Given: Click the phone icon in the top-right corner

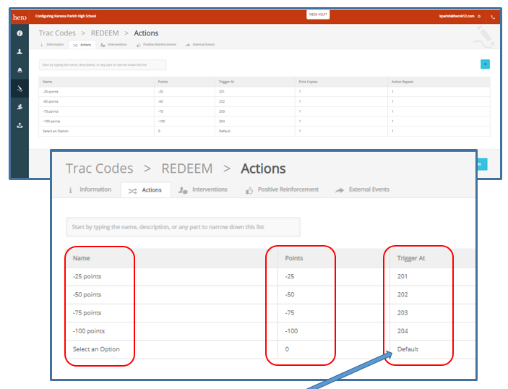Looking at the screenshot, I should pos(493,16).
